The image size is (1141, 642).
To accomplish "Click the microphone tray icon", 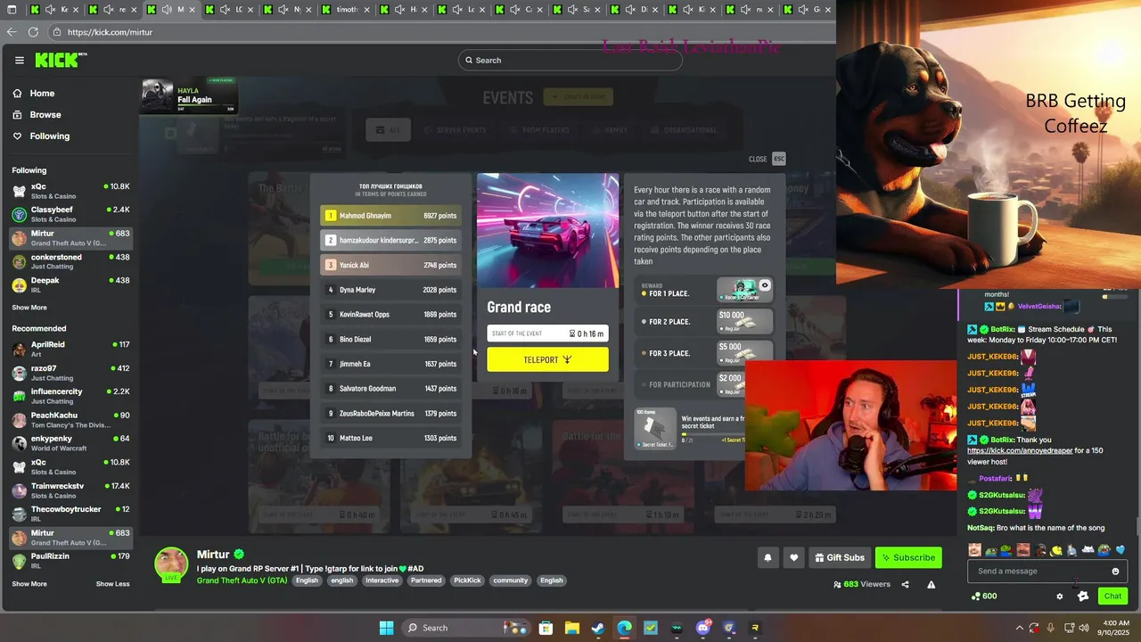I will [x=1051, y=628].
